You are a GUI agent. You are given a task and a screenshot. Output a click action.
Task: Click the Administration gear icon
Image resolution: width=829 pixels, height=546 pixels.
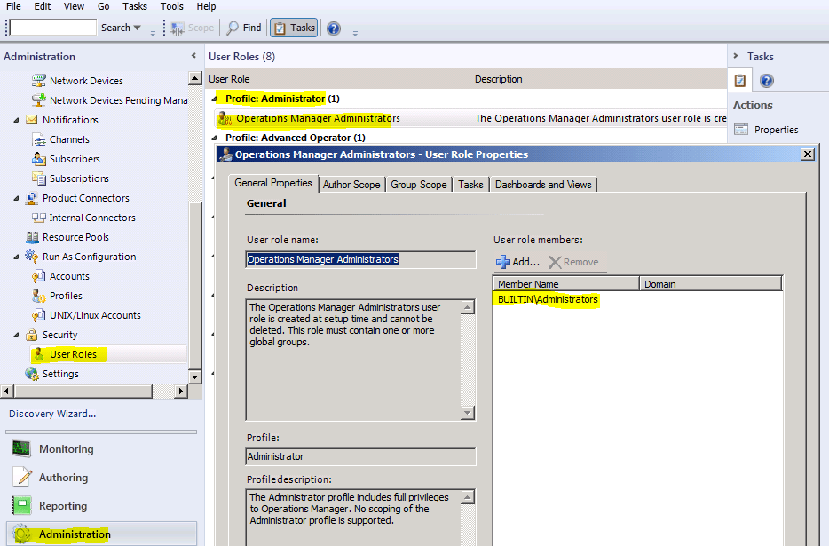(x=21, y=534)
